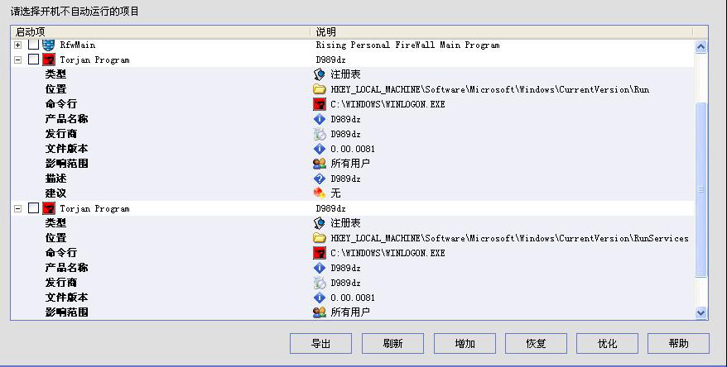Click the 恢复 restore button
727x367 pixels.
[536, 343]
